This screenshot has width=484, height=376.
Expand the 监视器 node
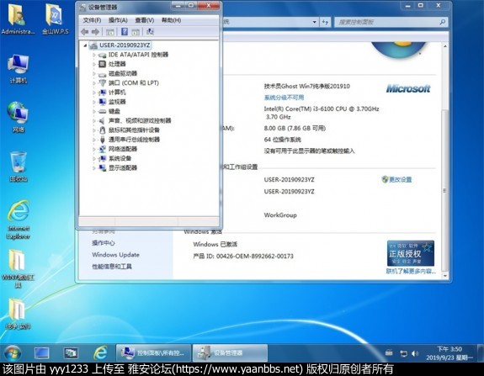tap(94, 102)
